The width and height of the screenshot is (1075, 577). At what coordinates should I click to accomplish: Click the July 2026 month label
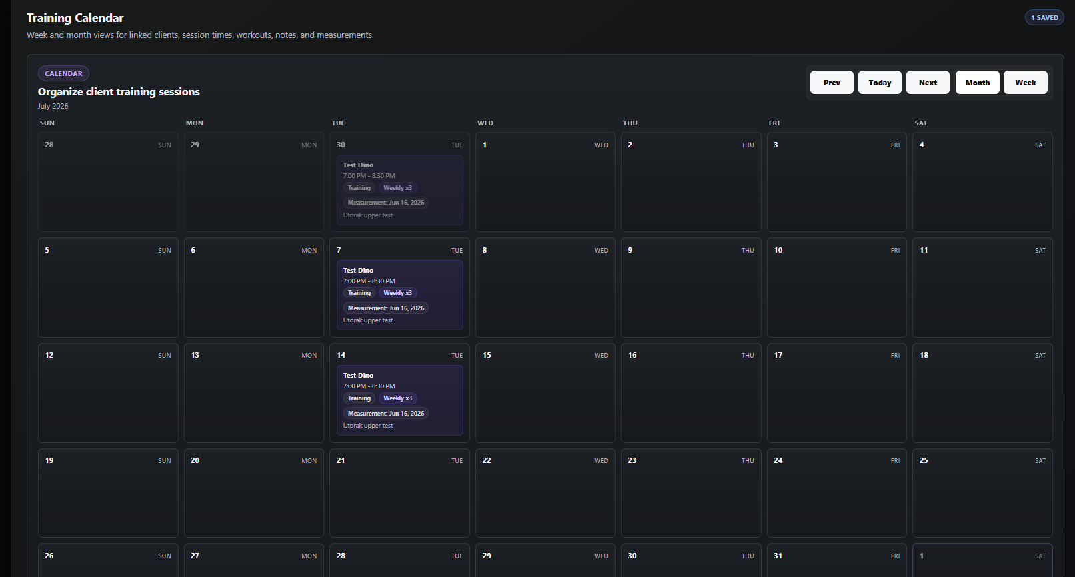pos(53,106)
